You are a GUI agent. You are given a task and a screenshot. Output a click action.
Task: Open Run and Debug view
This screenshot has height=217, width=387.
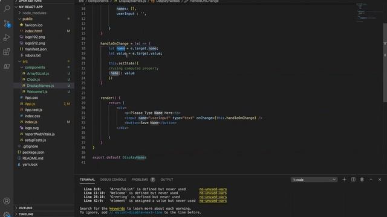[7, 37]
